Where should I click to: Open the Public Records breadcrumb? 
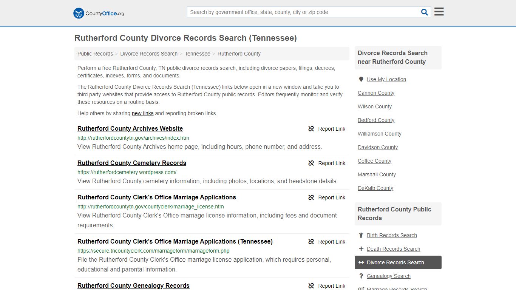point(95,54)
